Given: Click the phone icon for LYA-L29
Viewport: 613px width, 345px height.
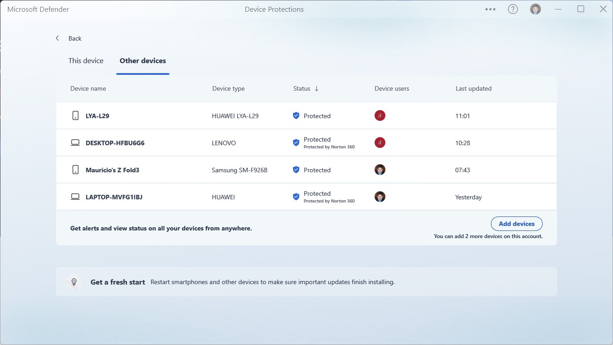Looking at the screenshot, I should pos(75,115).
